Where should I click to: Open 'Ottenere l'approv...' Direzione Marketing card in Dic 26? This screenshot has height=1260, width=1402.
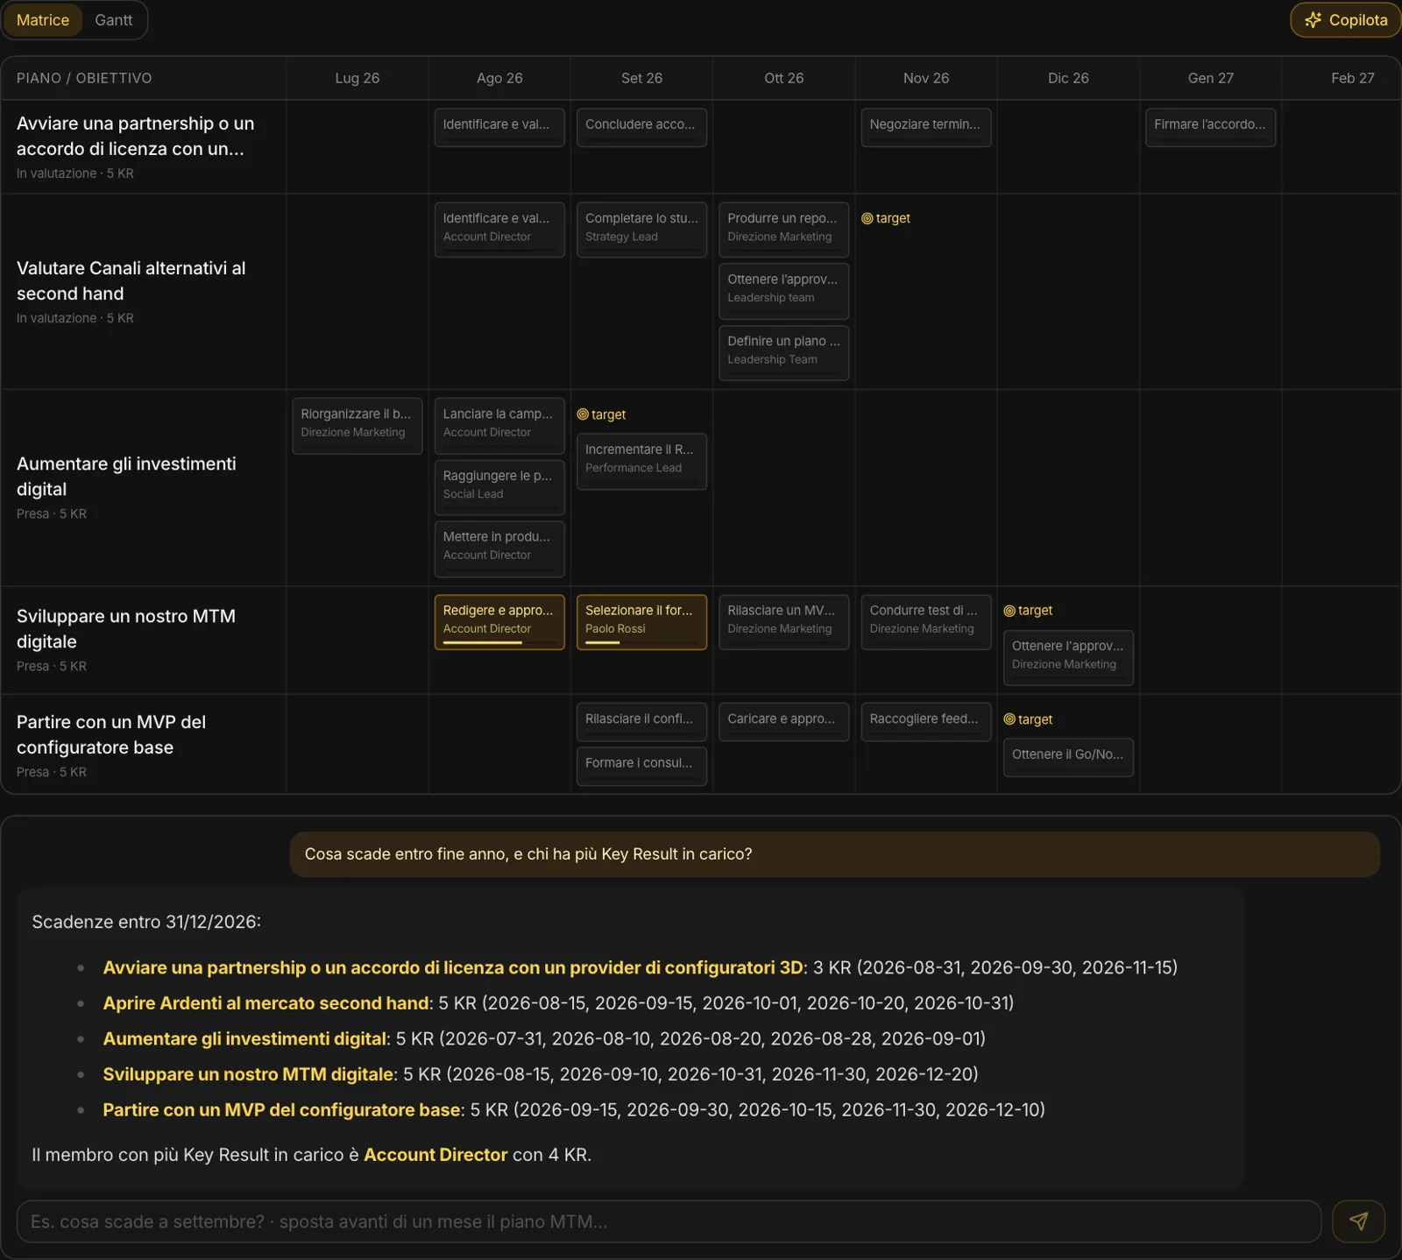point(1068,657)
